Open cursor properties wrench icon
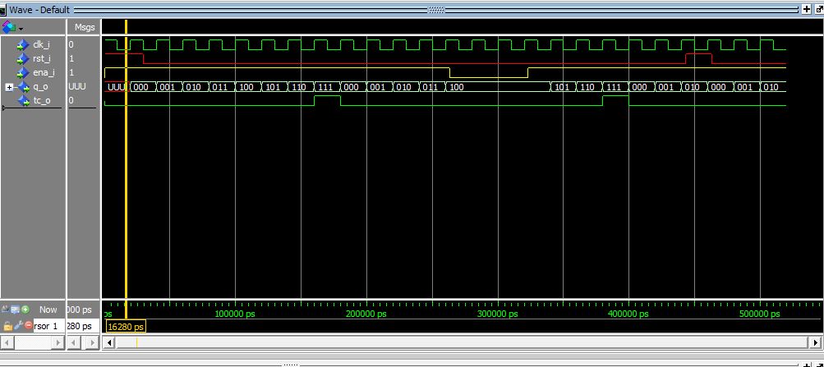 click(x=17, y=326)
